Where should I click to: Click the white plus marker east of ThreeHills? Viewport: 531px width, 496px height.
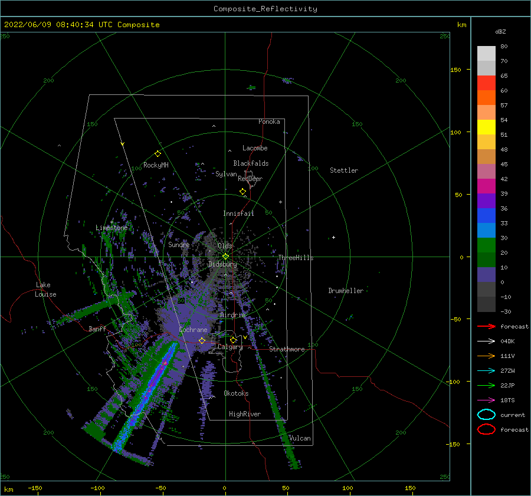point(333,237)
